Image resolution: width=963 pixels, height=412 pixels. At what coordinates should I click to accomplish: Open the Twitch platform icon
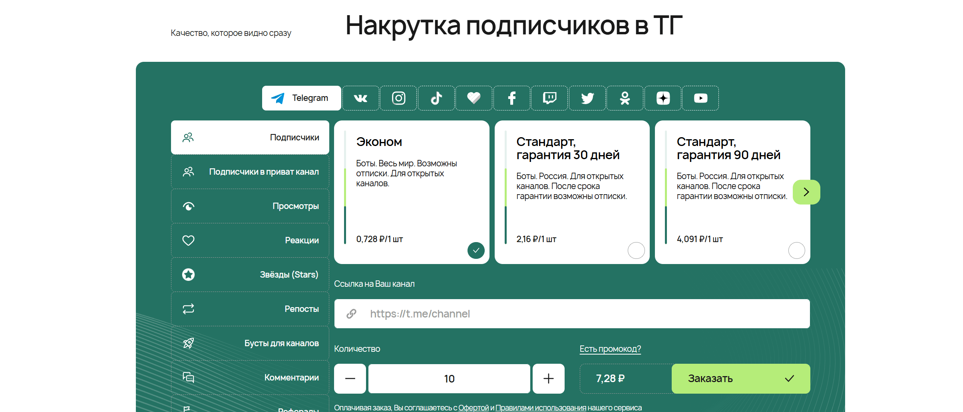pyautogui.click(x=549, y=98)
